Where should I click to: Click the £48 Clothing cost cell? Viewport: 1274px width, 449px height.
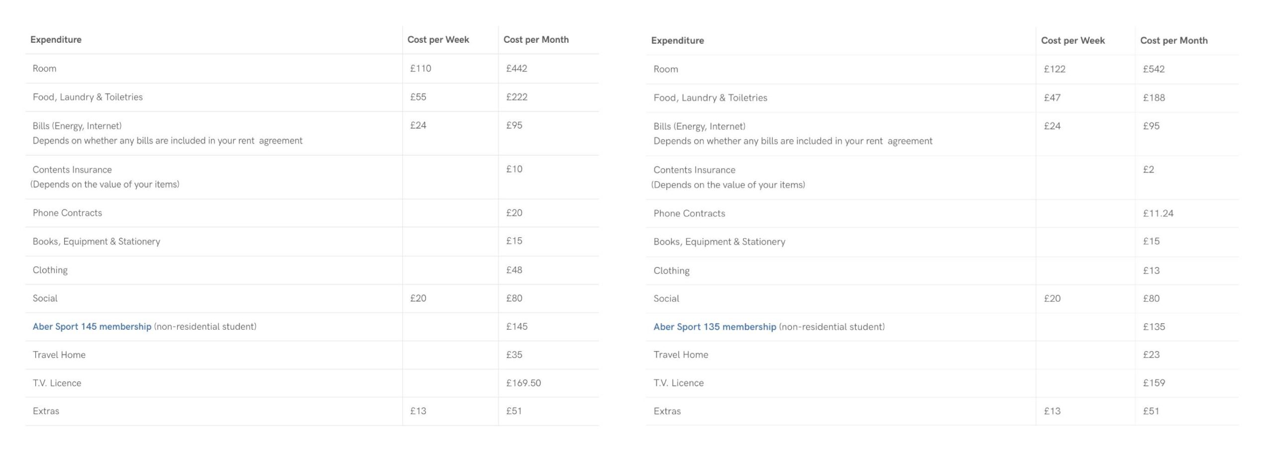(514, 270)
